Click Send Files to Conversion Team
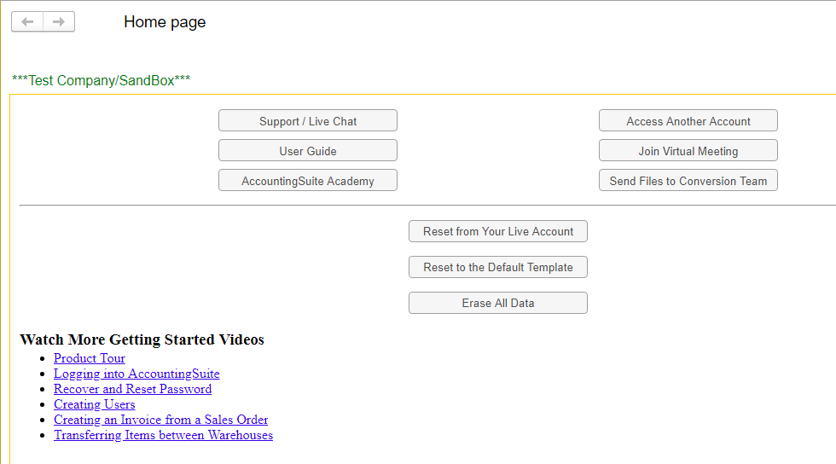The width and height of the screenshot is (836, 464). tap(688, 181)
